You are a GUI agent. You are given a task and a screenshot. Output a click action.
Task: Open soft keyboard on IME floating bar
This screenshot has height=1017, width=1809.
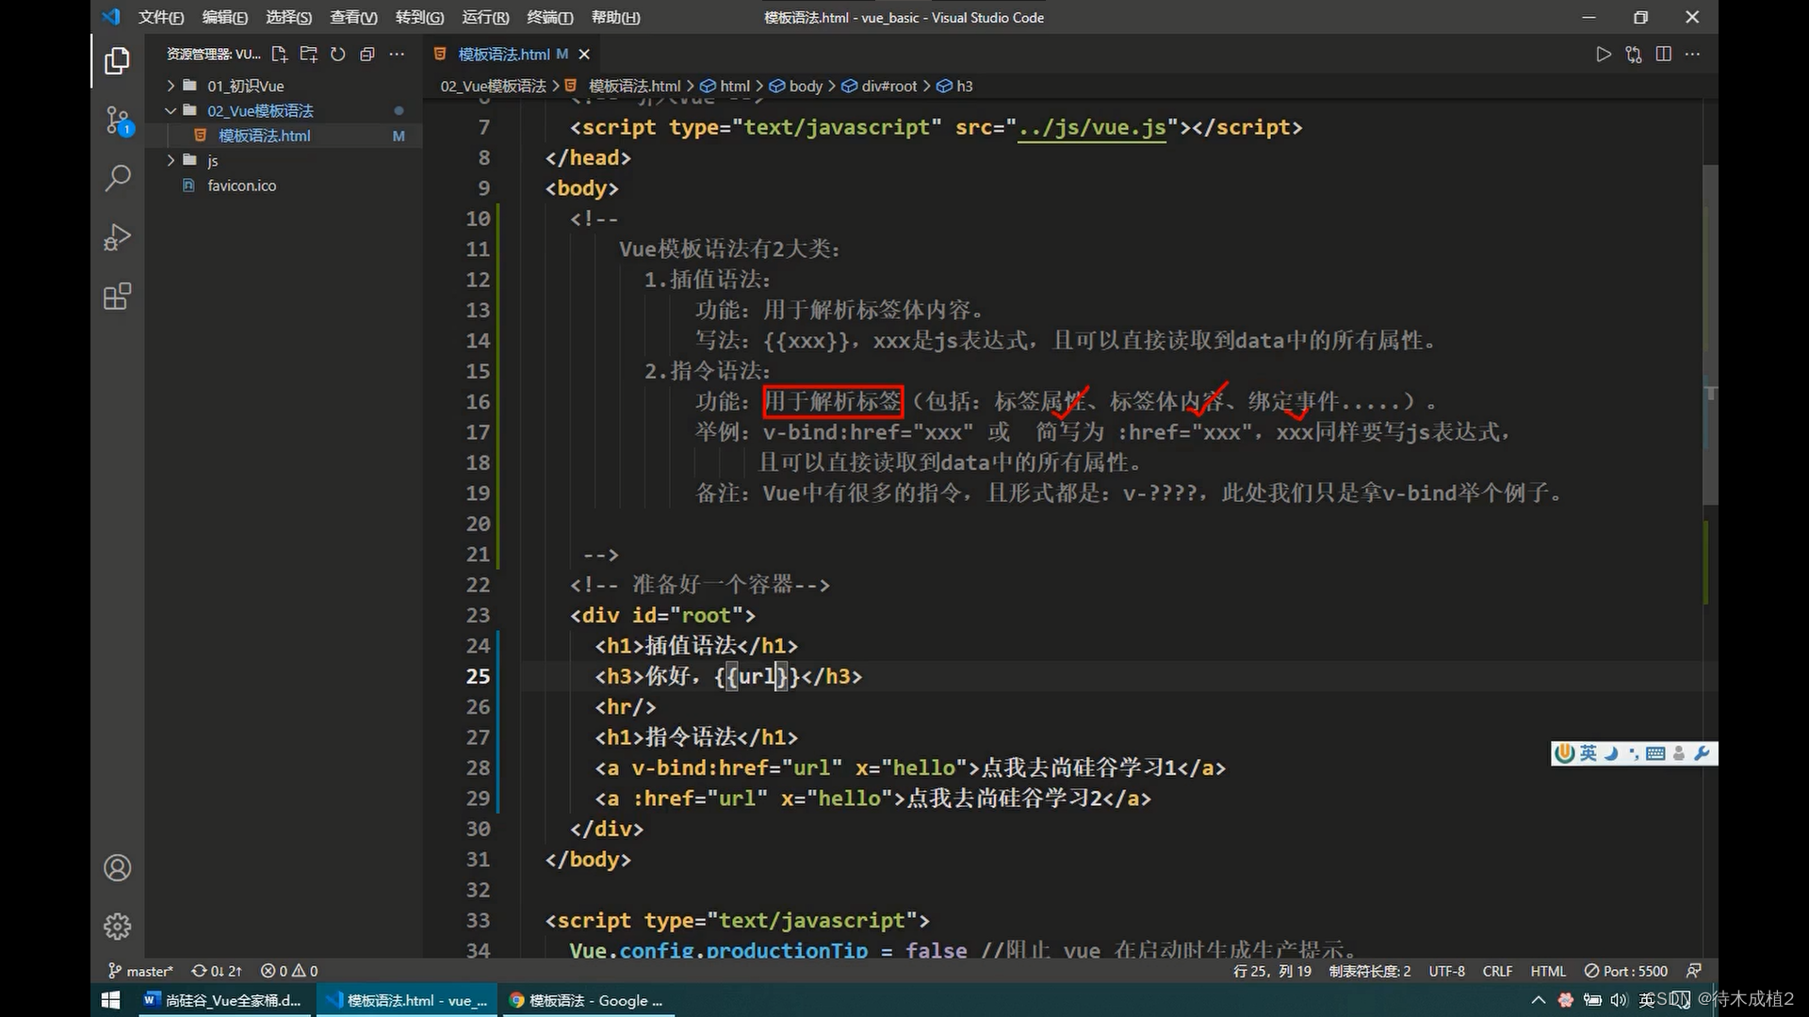(1655, 752)
